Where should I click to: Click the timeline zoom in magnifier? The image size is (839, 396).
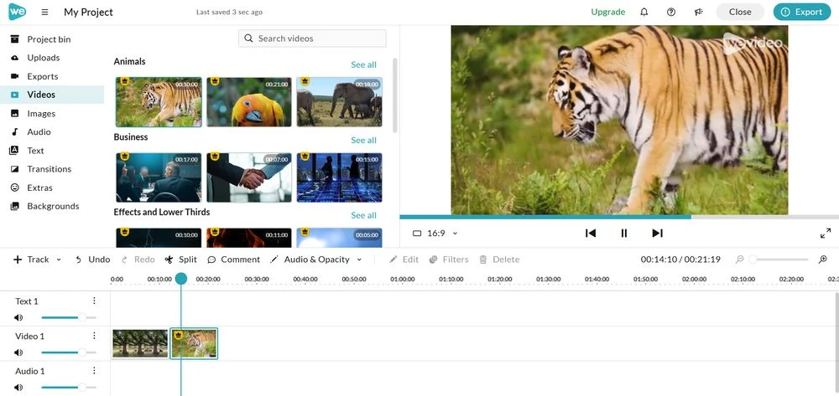click(x=822, y=260)
